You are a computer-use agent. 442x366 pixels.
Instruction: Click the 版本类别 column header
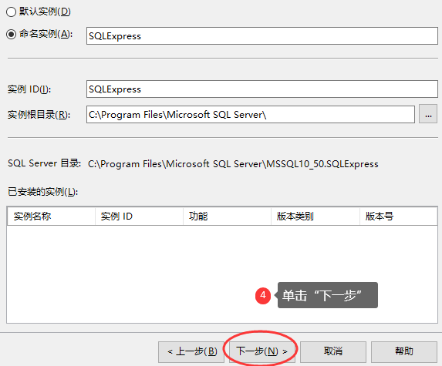[315, 217]
